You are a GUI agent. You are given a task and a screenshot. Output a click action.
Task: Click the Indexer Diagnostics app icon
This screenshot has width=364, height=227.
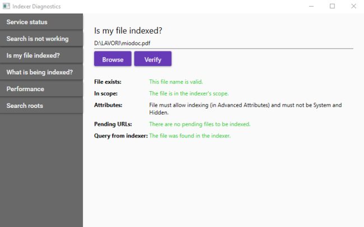click(6, 6)
